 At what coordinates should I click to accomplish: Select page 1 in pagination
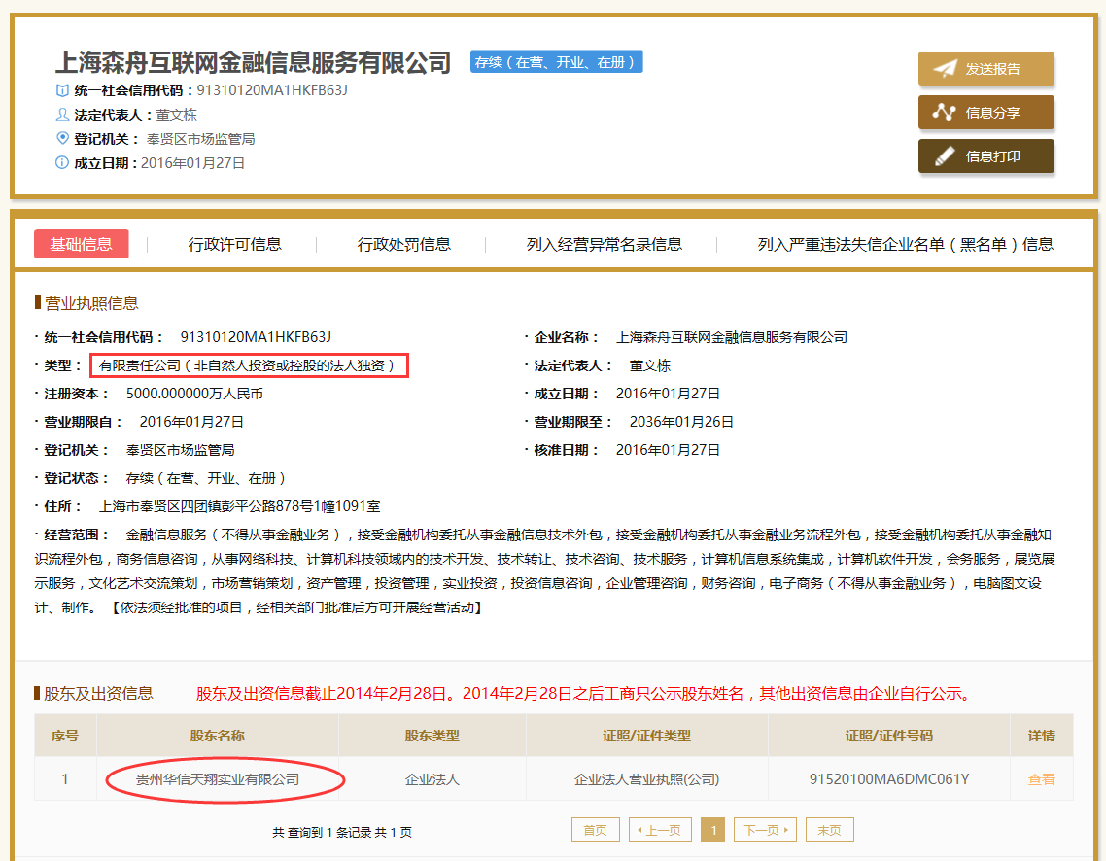click(x=713, y=830)
